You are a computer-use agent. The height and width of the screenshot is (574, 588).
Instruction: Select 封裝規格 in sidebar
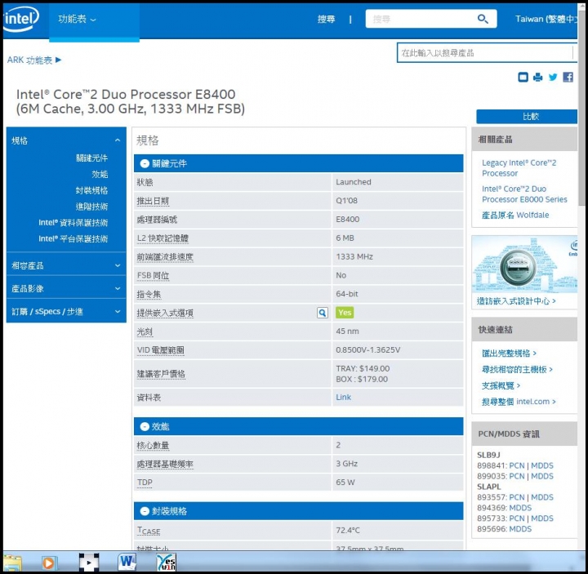pos(91,190)
